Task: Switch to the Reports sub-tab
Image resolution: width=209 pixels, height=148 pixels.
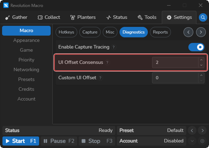Action: 160,32
